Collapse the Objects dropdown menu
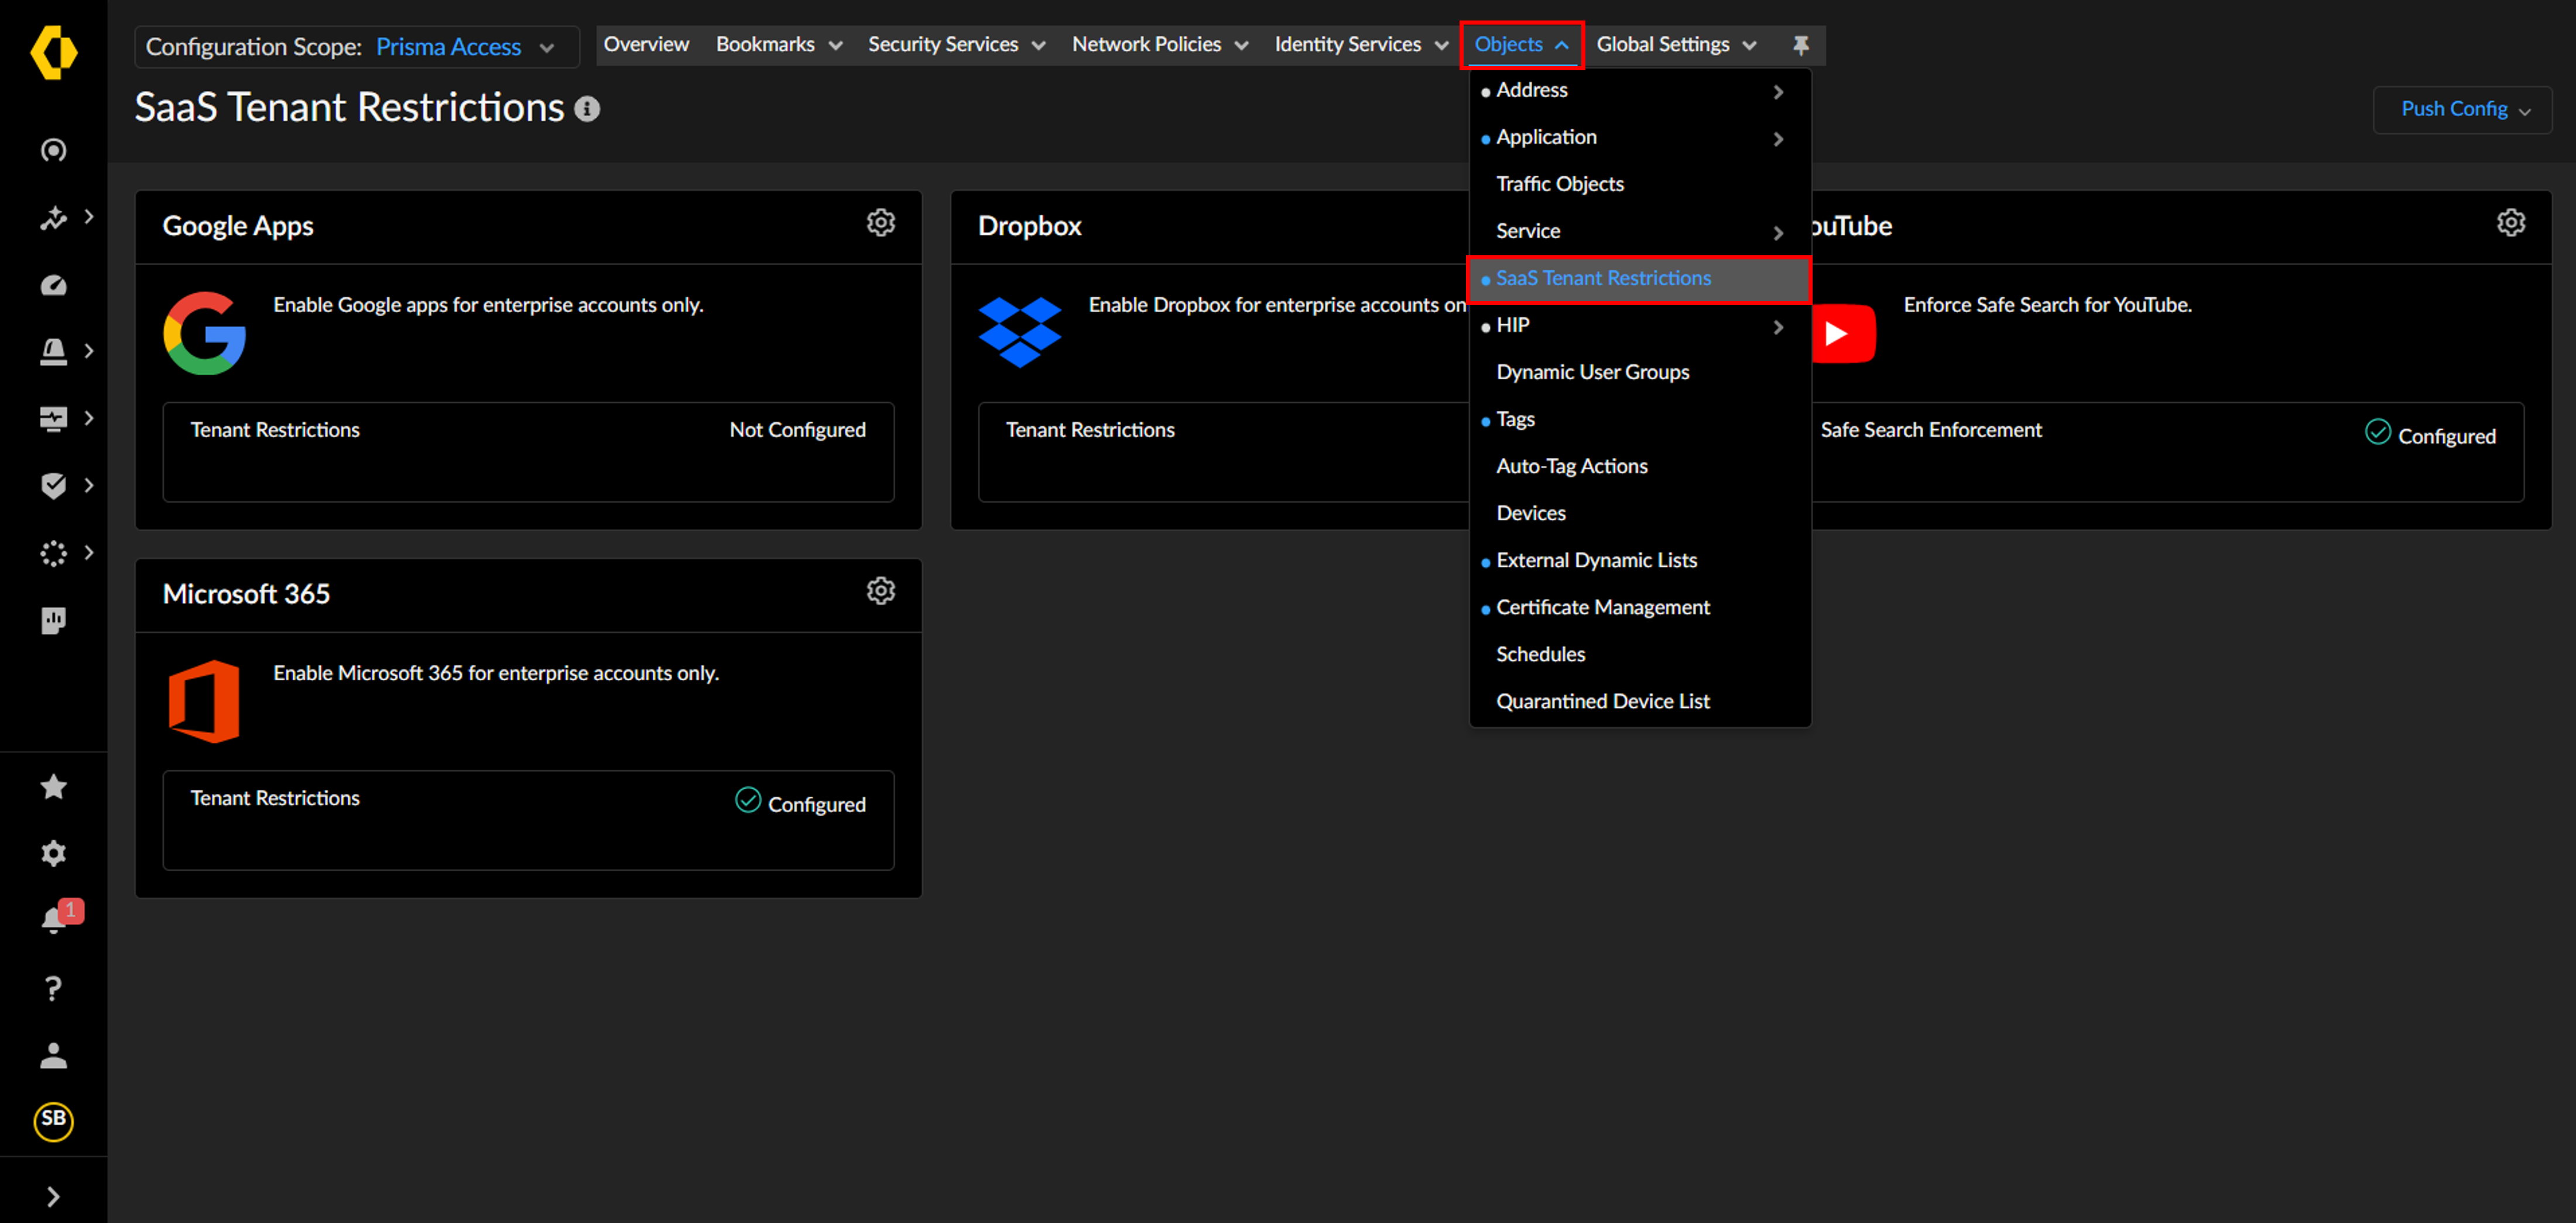 pyautogui.click(x=1522, y=45)
